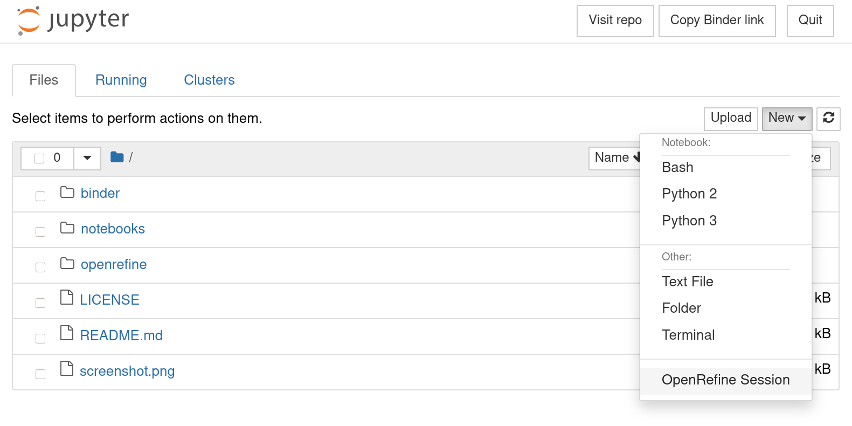Screen dimensions: 852x426
Task: Open the README.md file link
Action: pyautogui.click(x=121, y=335)
